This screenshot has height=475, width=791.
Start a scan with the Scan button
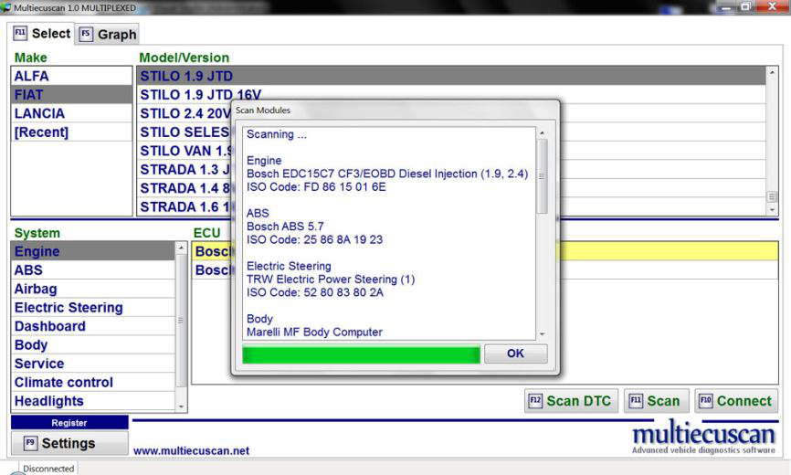(x=654, y=401)
